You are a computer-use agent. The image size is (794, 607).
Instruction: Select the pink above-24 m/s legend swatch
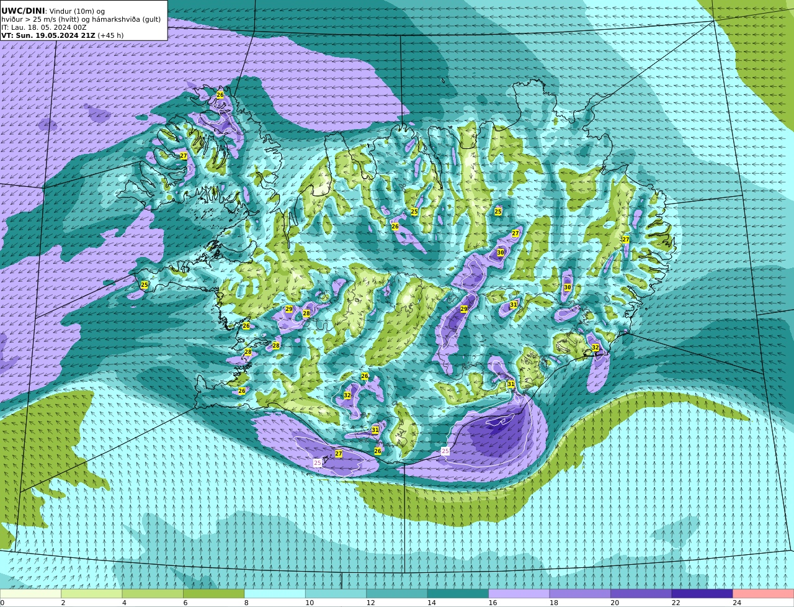pos(764,593)
